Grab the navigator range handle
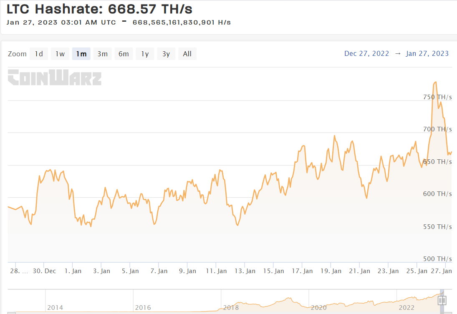457x314 pixels. pos(442,300)
